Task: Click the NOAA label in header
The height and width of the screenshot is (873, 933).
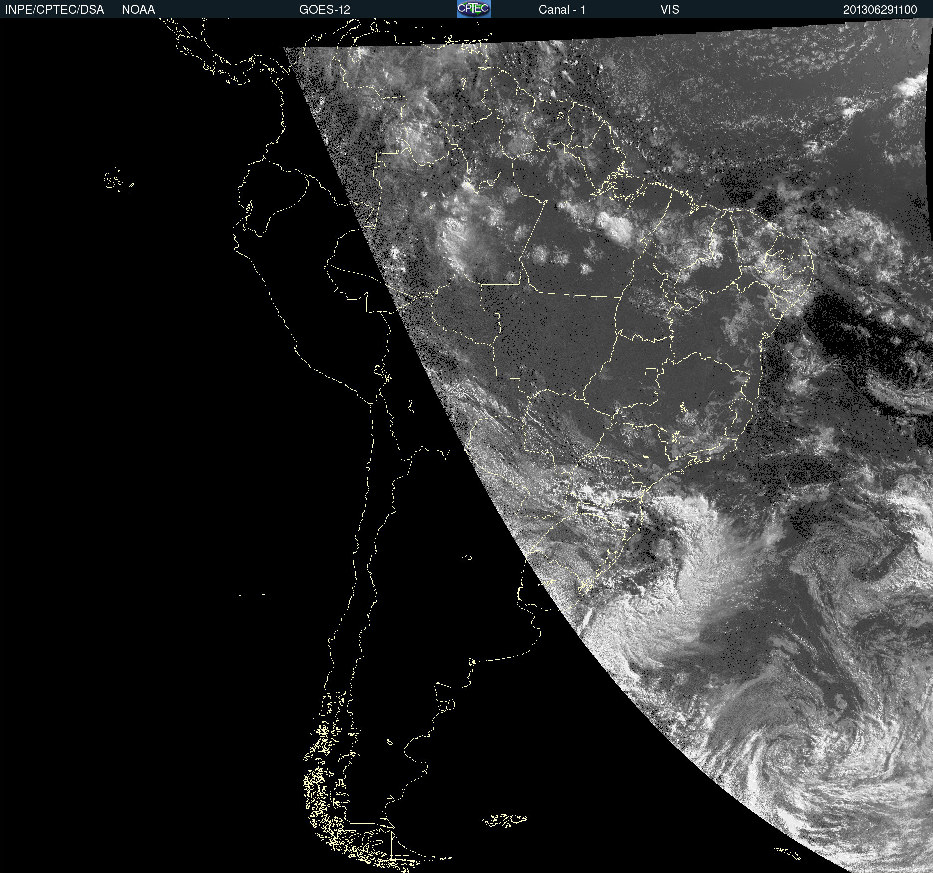Action: click(x=138, y=10)
